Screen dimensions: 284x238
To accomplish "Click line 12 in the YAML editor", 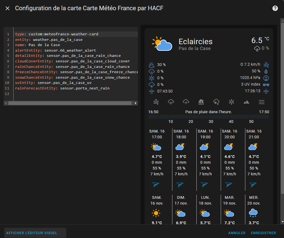I will (75, 94).
